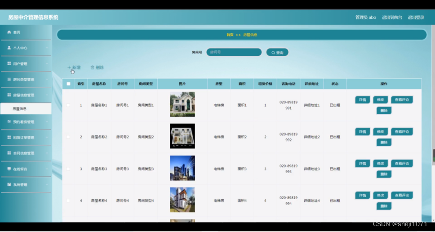Click the phone cell 020-89819991
Viewport: 435px width, 232px height.
(x=289, y=105)
